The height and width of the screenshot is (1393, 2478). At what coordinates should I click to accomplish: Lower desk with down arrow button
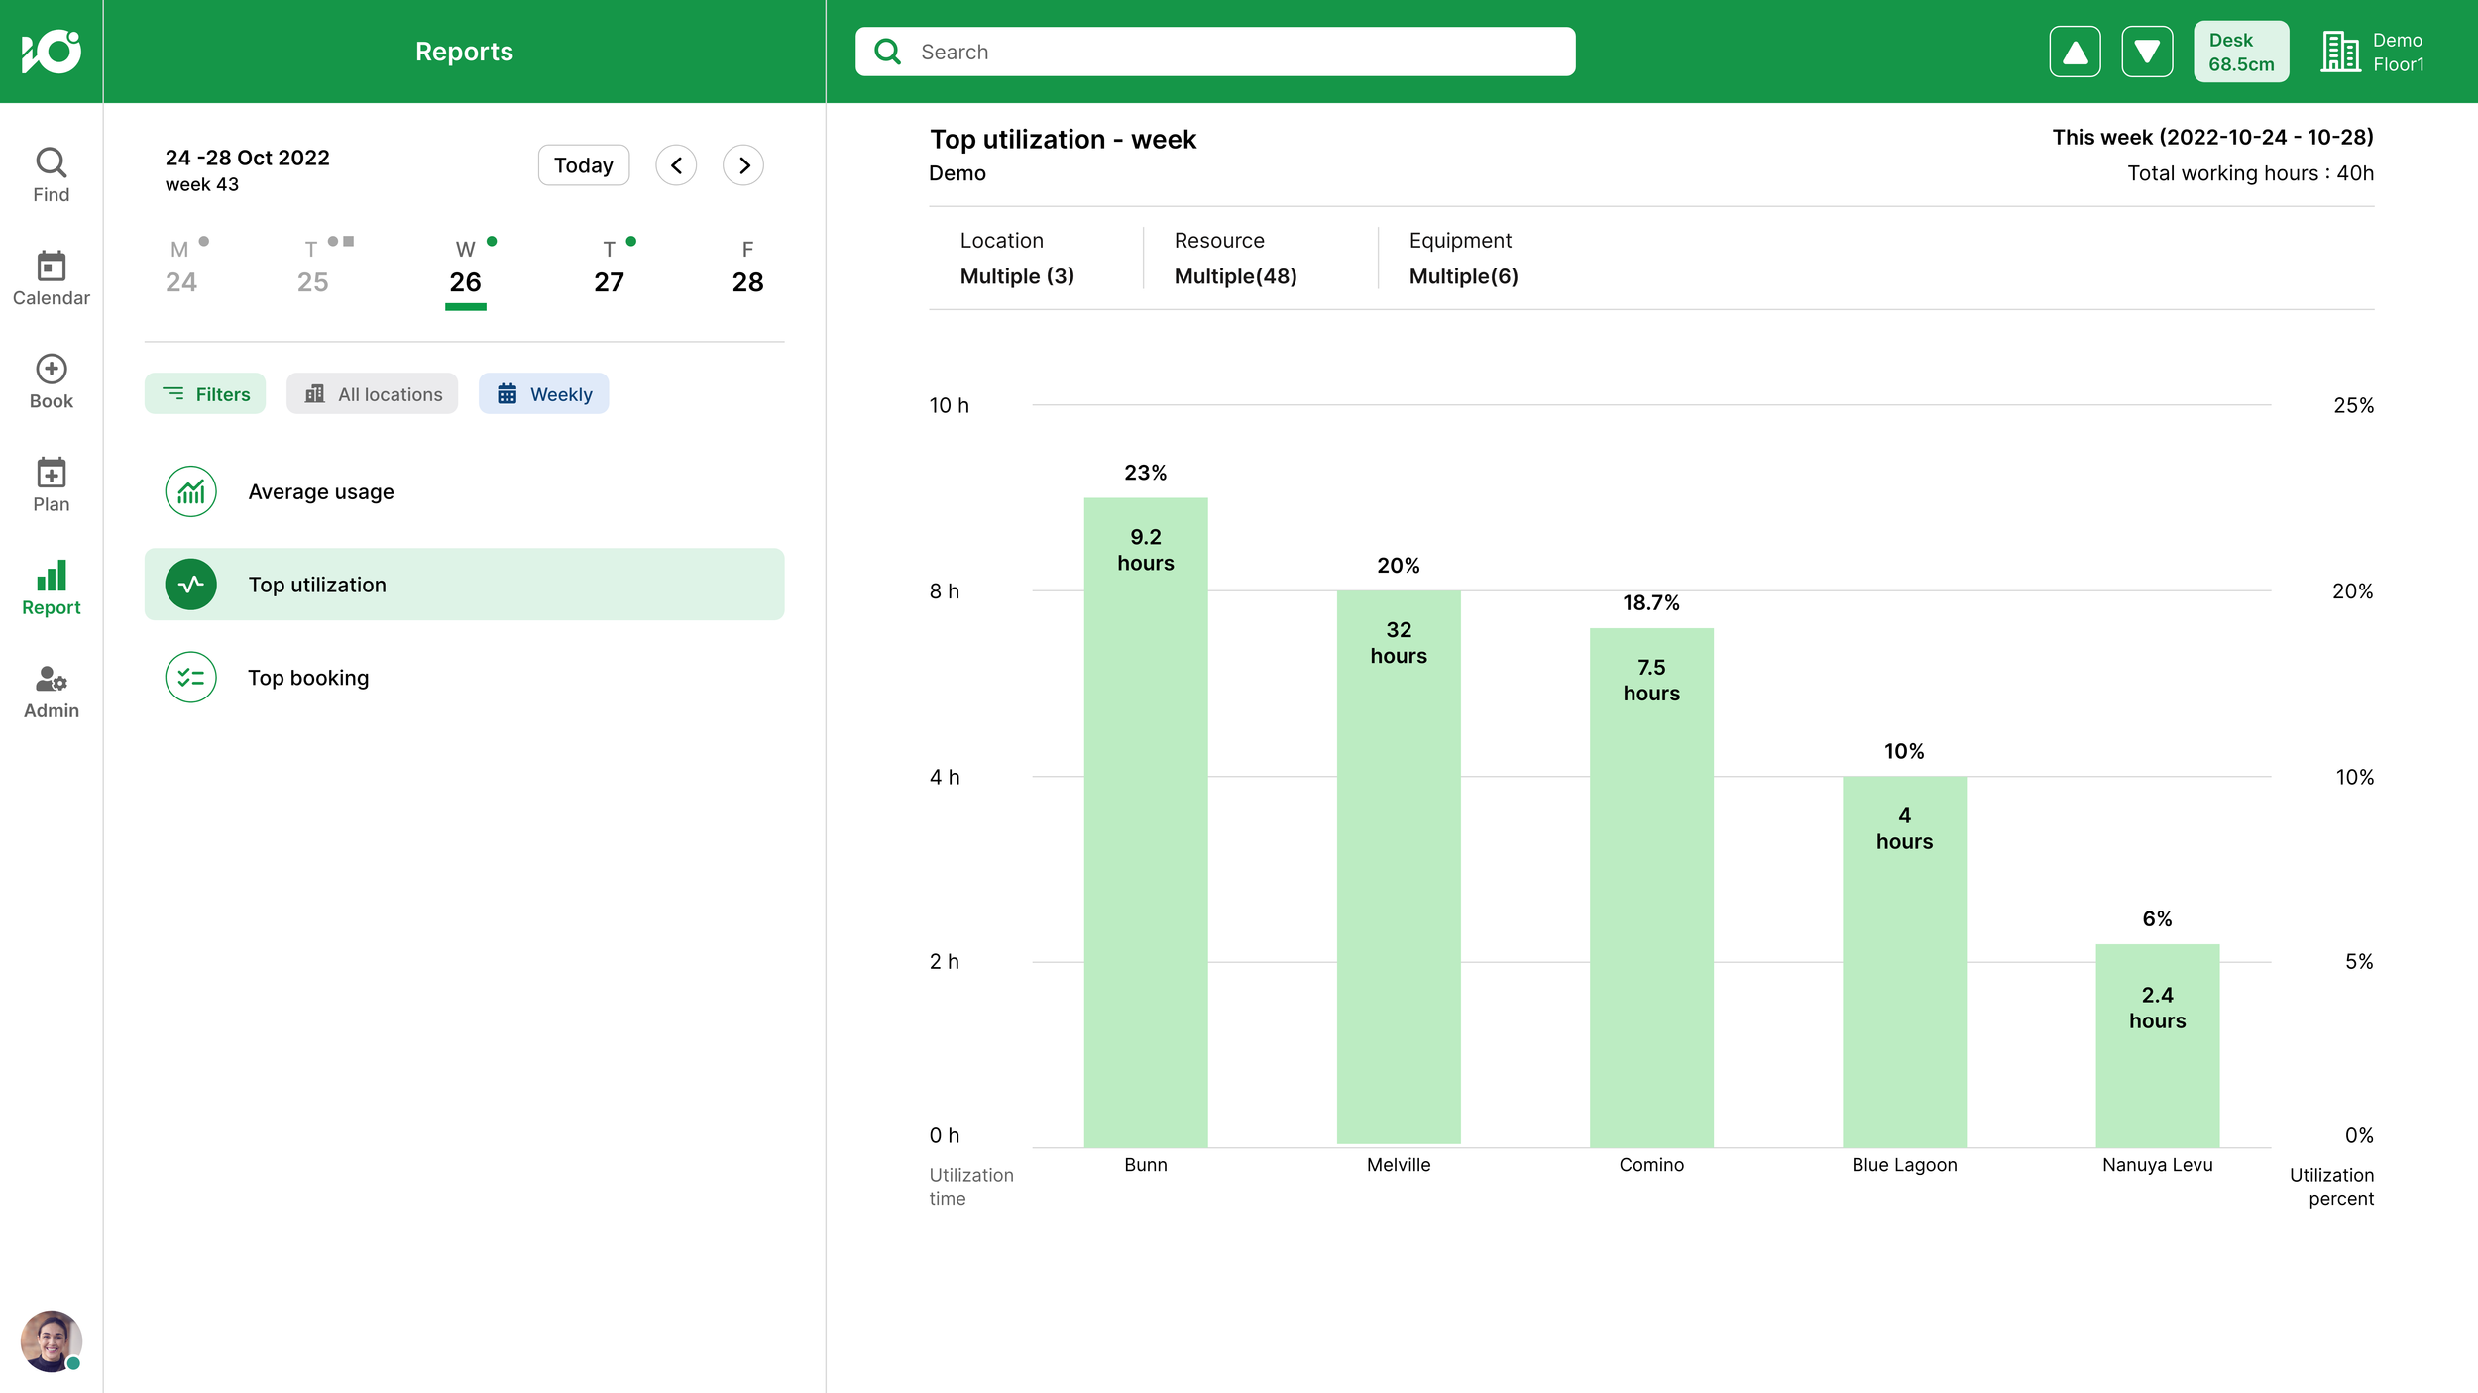tap(2147, 52)
